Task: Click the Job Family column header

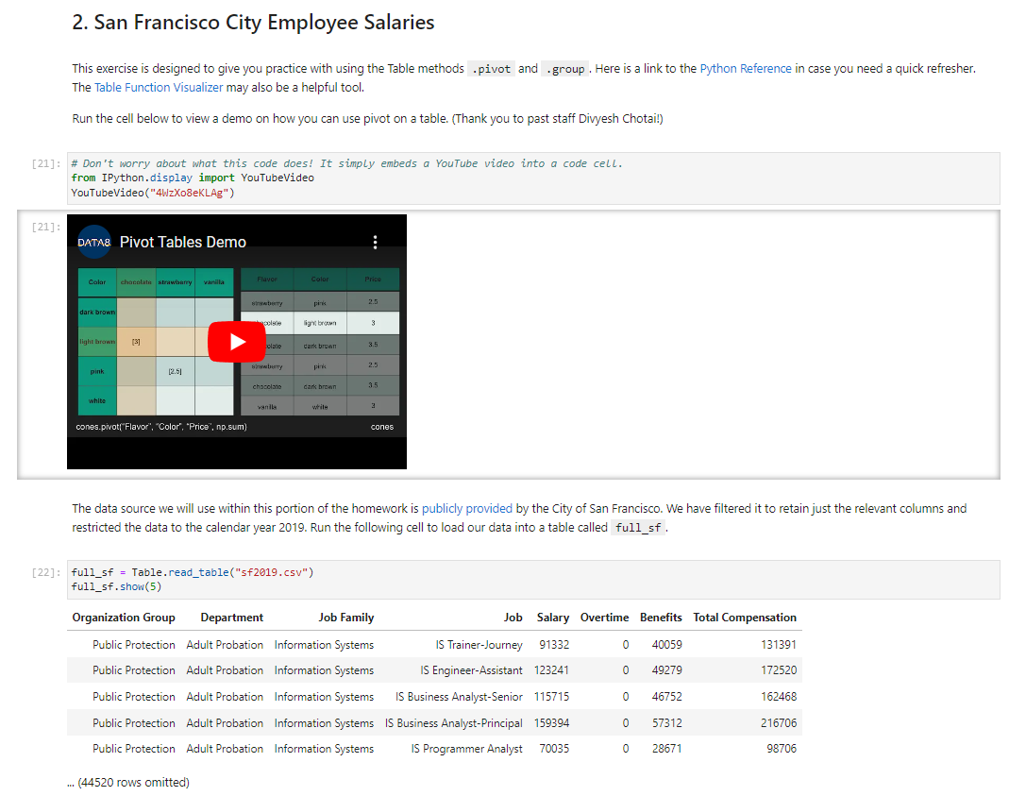Action: click(x=346, y=618)
